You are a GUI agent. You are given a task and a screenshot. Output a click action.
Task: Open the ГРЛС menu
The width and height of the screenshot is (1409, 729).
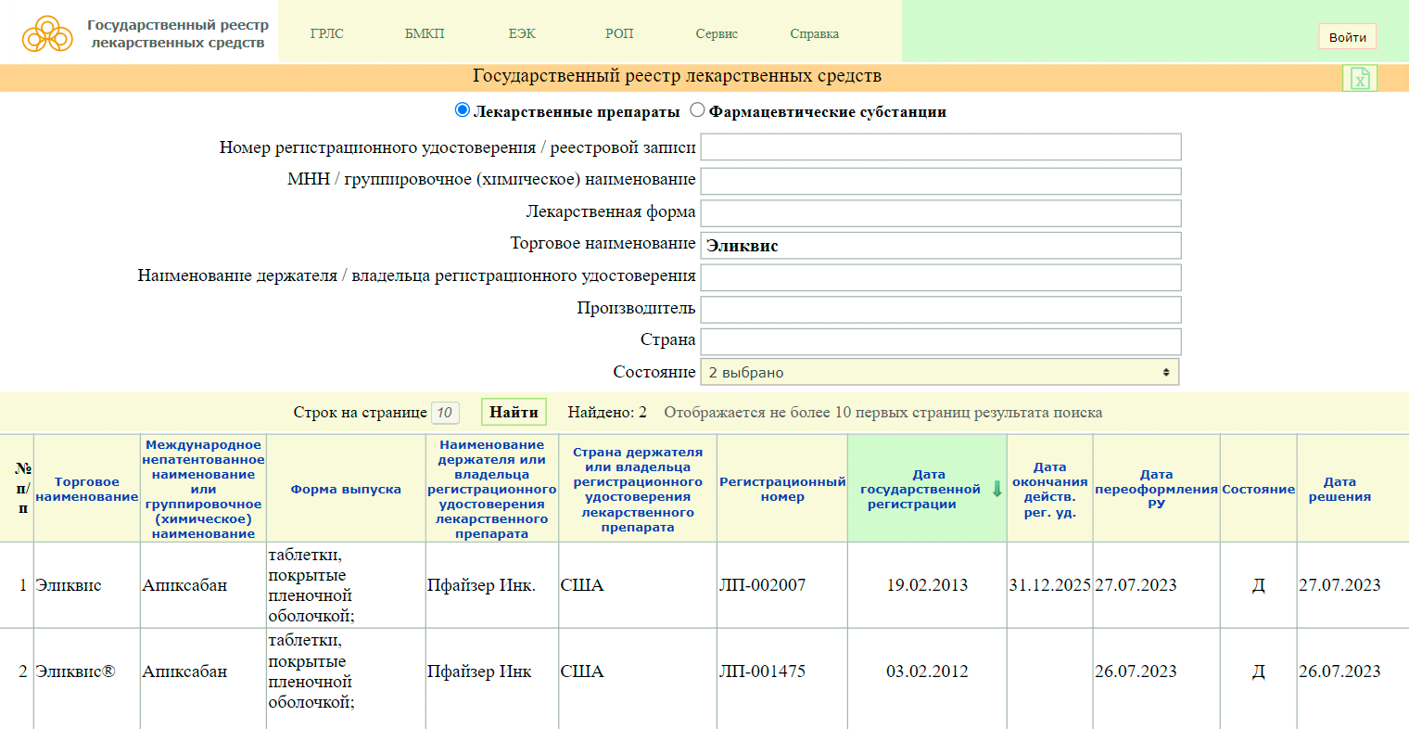tap(326, 33)
